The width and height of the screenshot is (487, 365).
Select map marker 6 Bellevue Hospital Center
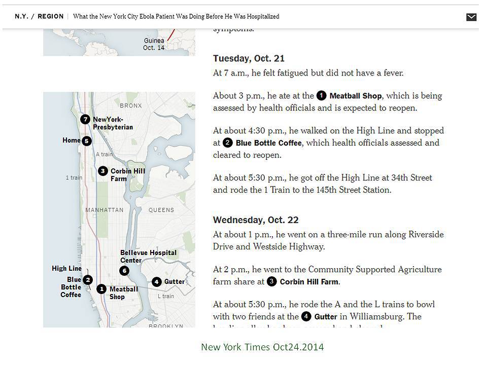coord(124,271)
